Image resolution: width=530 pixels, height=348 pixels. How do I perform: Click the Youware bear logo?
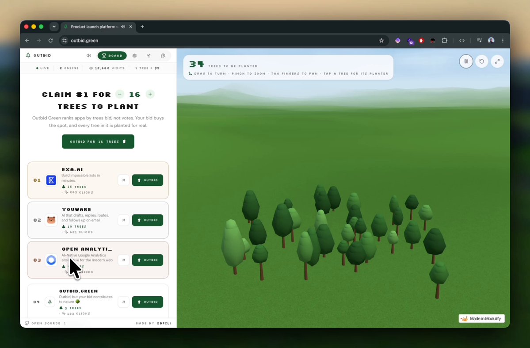point(51,220)
